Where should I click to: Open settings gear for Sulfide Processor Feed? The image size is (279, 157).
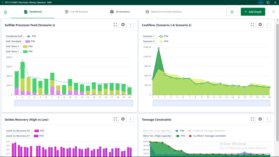point(123,25)
